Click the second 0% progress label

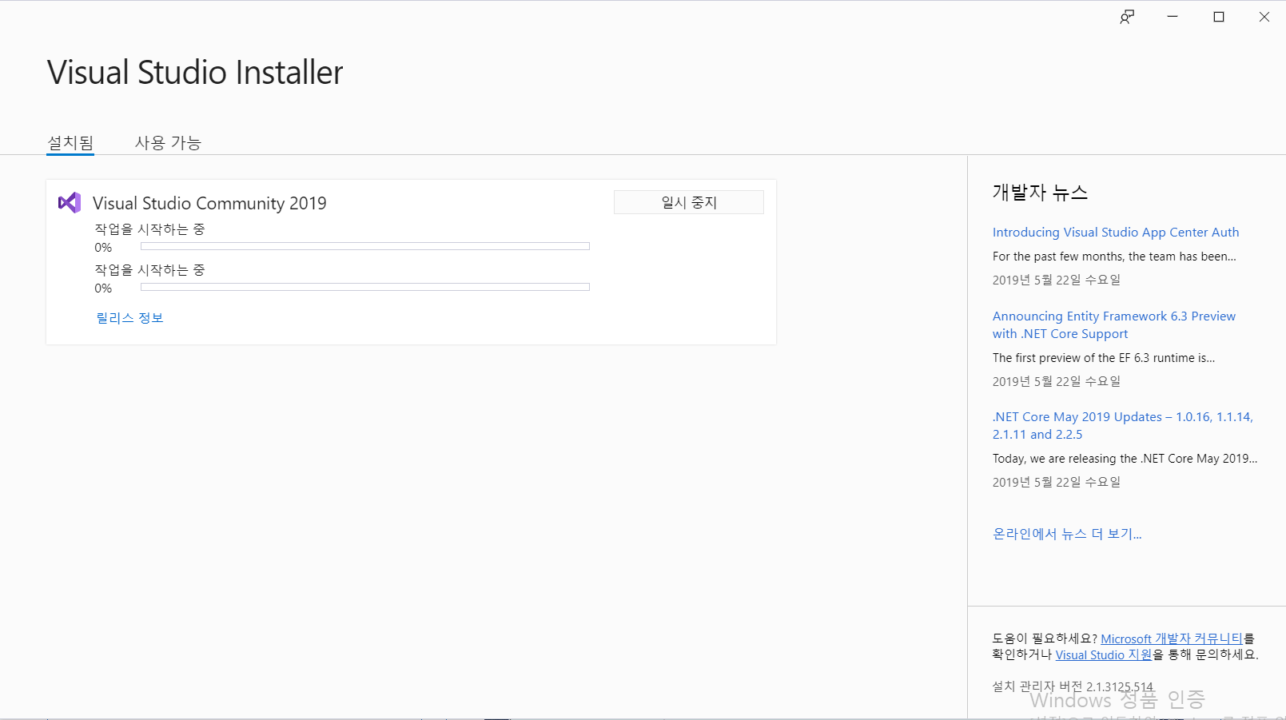click(103, 288)
